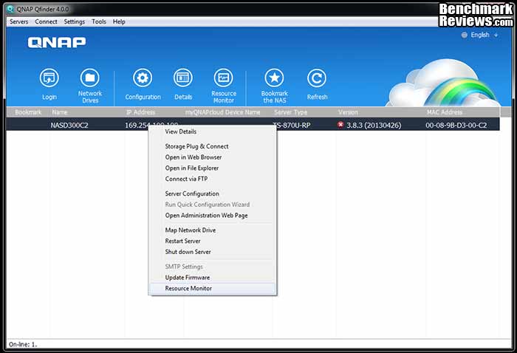Open the Servers menu
The image size is (517, 353).
[18, 22]
